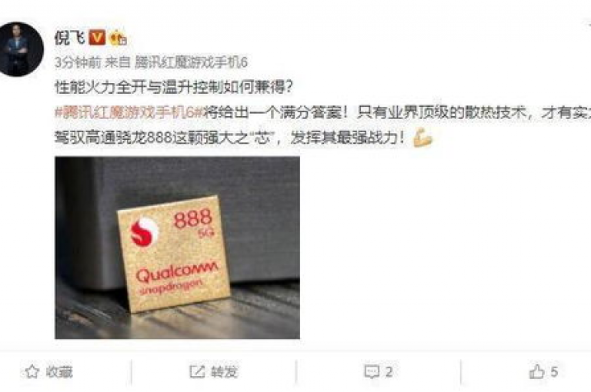
Task: Click the repost square-arrow icon
Action: coord(197,372)
